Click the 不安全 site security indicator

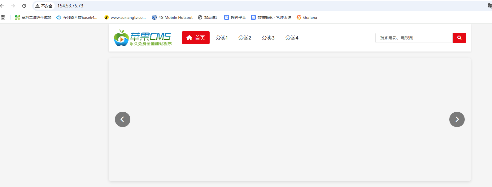click(x=44, y=6)
